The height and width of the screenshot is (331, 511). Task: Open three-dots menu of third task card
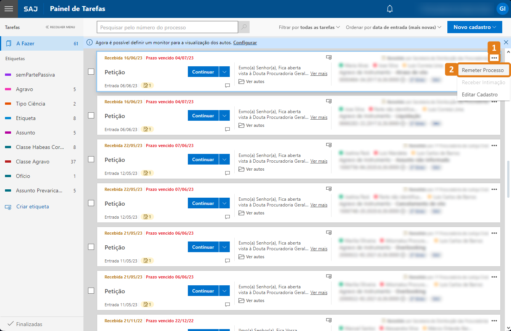(494, 146)
